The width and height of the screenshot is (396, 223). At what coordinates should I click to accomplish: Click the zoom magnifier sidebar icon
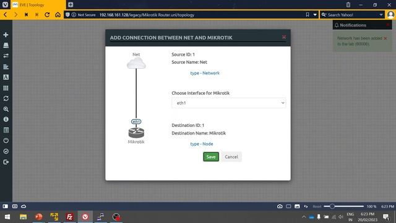(6, 109)
